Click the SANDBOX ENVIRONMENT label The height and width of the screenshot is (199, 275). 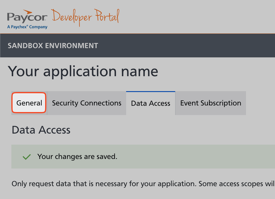pos(53,46)
